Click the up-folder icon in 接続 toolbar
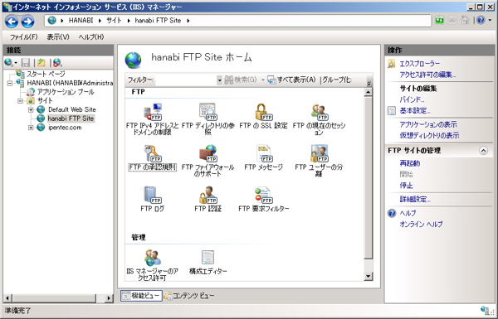 (x=41, y=63)
